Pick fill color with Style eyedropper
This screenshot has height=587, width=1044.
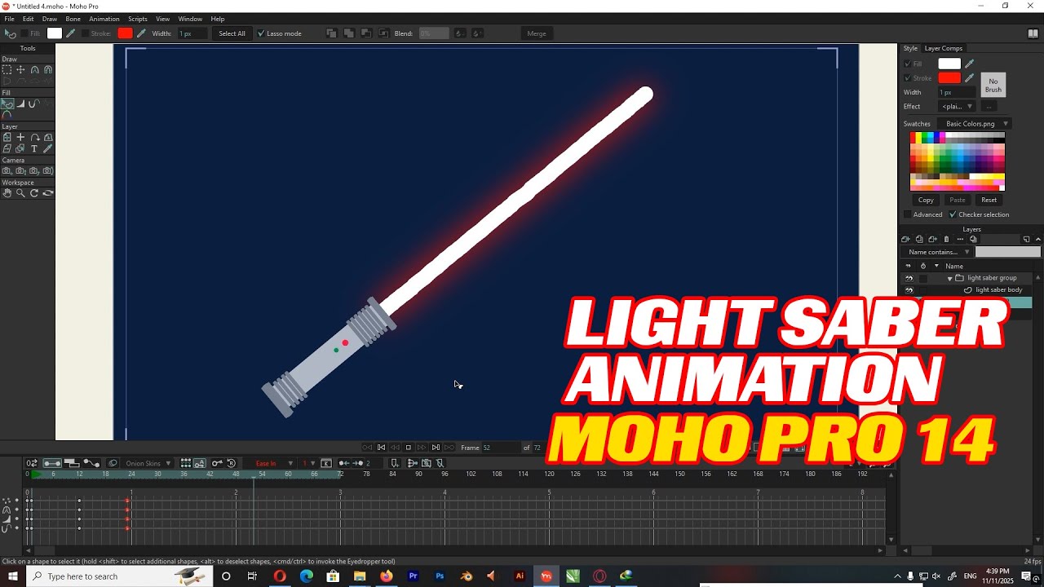[970, 64]
